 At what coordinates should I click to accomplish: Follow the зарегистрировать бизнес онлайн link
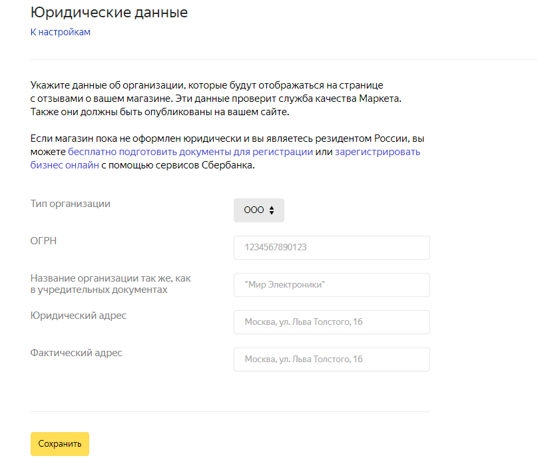[x=378, y=152]
